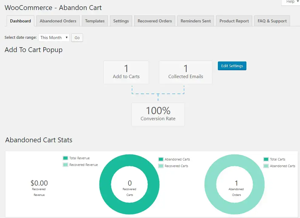Click the Abandoned Cart Stats heading

point(39,140)
